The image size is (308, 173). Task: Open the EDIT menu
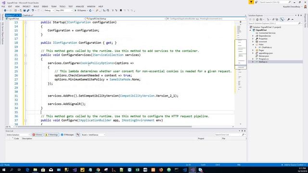tap(10, 6)
